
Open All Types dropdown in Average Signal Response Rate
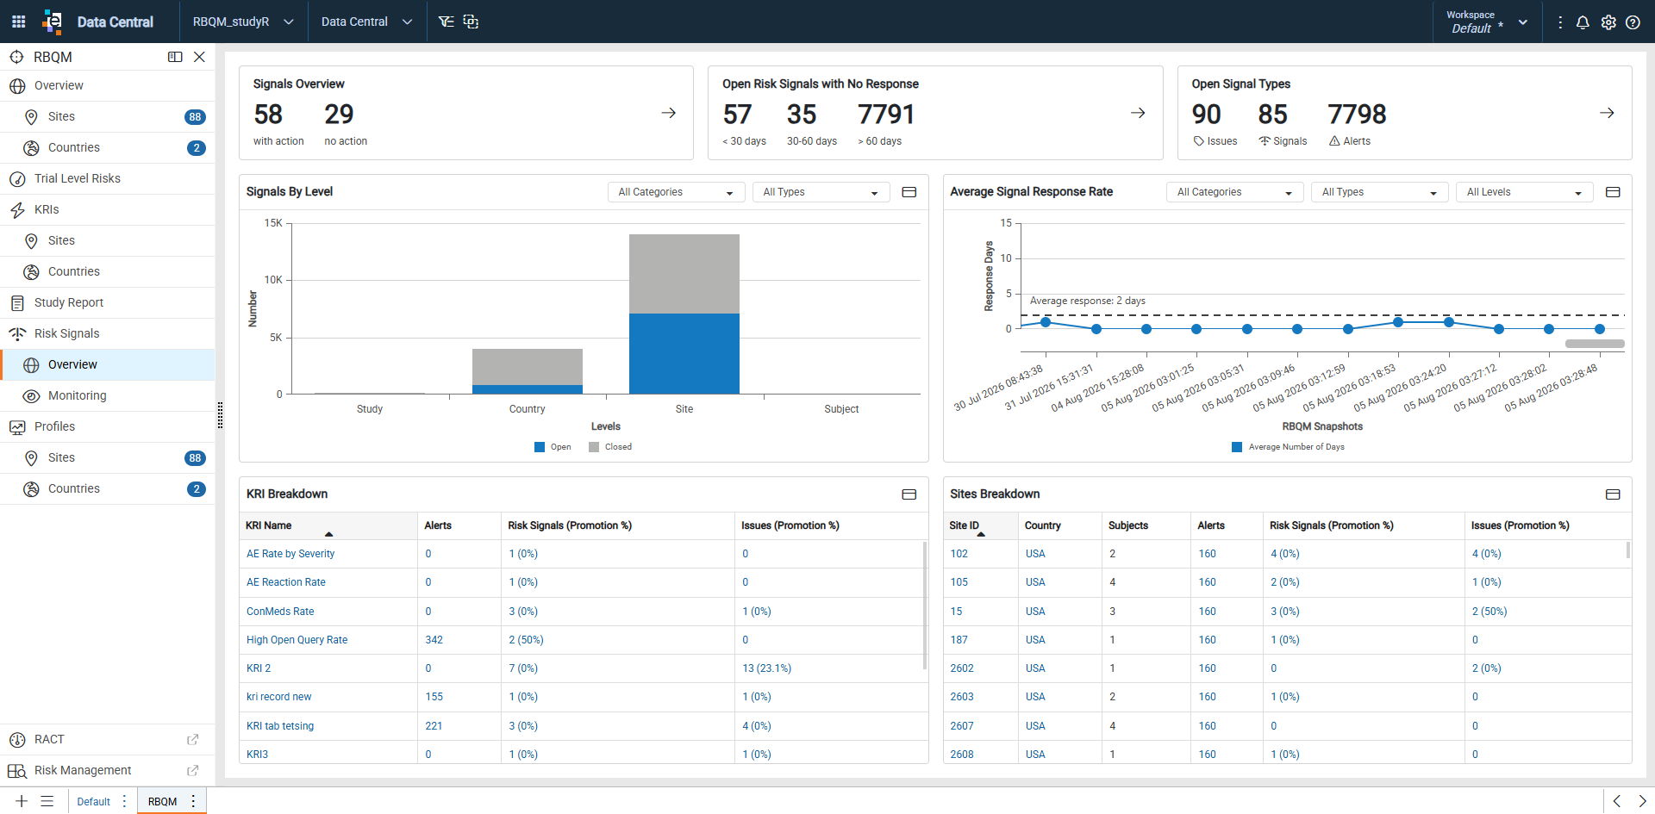click(x=1379, y=192)
